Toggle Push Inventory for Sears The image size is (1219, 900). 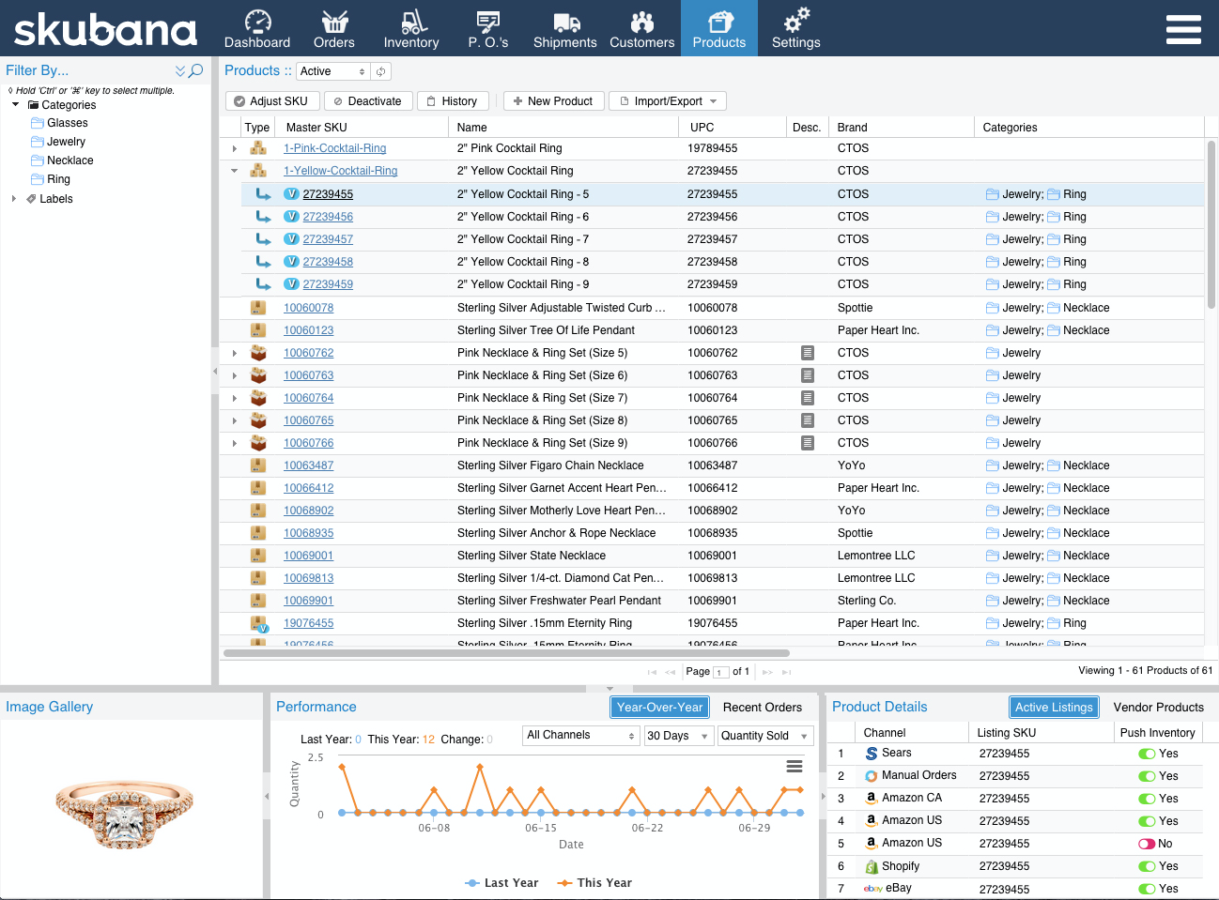tap(1147, 754)
